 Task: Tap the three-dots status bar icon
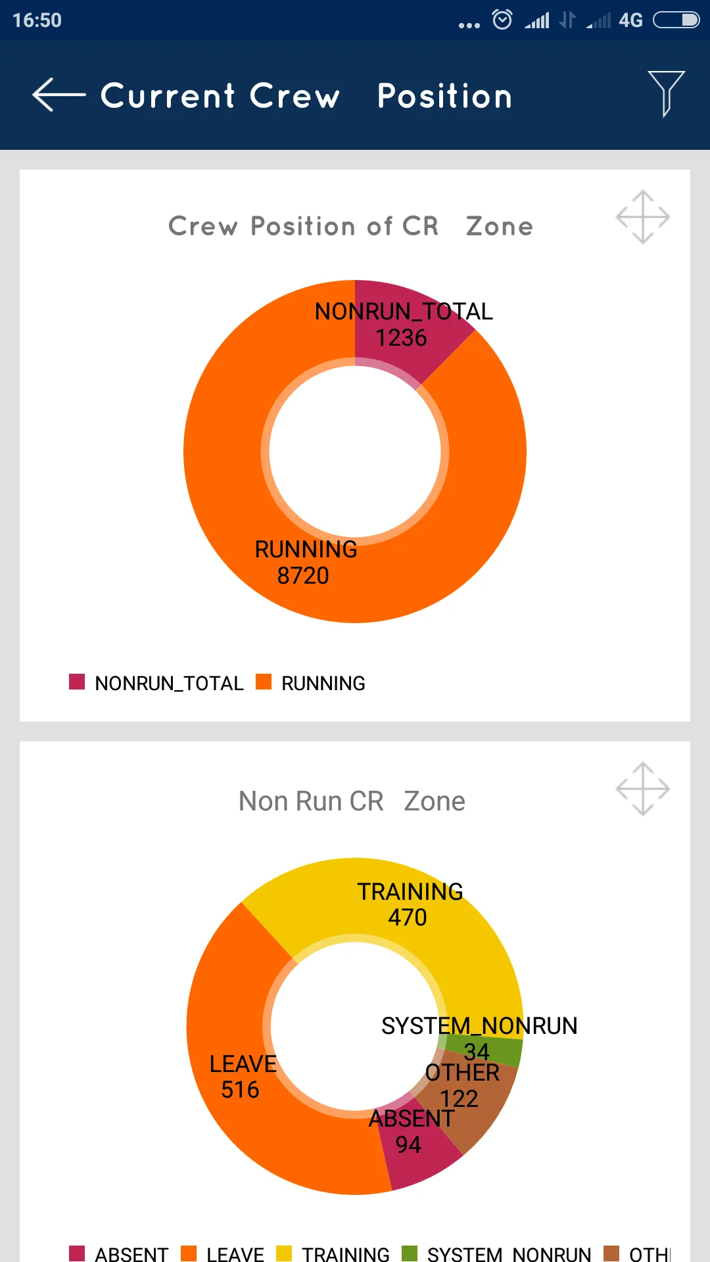tap(469, 25)
